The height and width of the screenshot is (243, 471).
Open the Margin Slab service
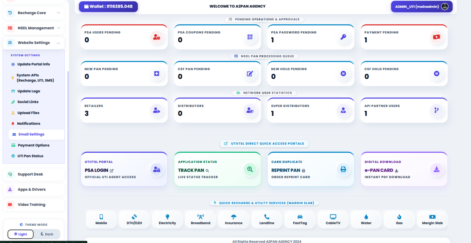tap(432, 219)
